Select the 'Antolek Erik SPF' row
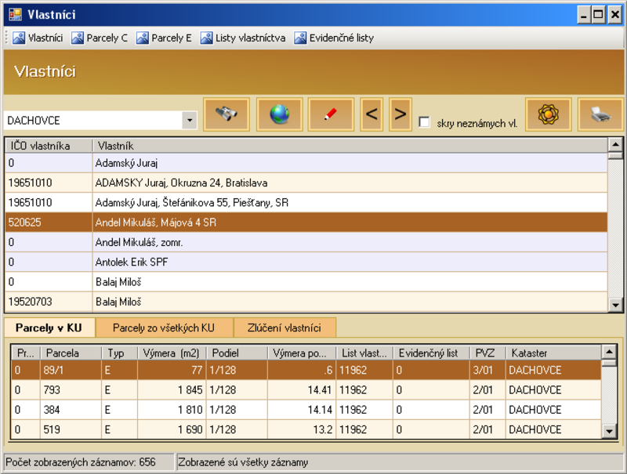627x474 pixels. click(x=306, y=262)
